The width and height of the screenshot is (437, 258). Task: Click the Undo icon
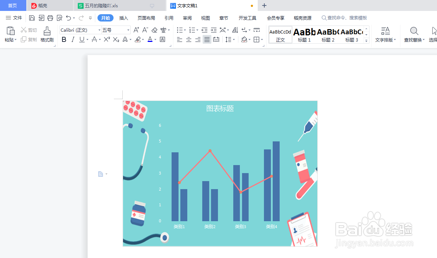69,17
